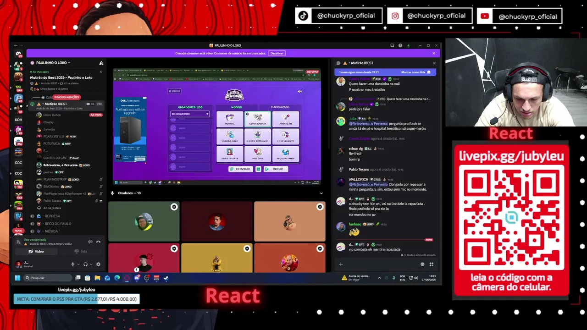
Task: Open the taskbar clock showing 19:23
Action: click(430, 278)
